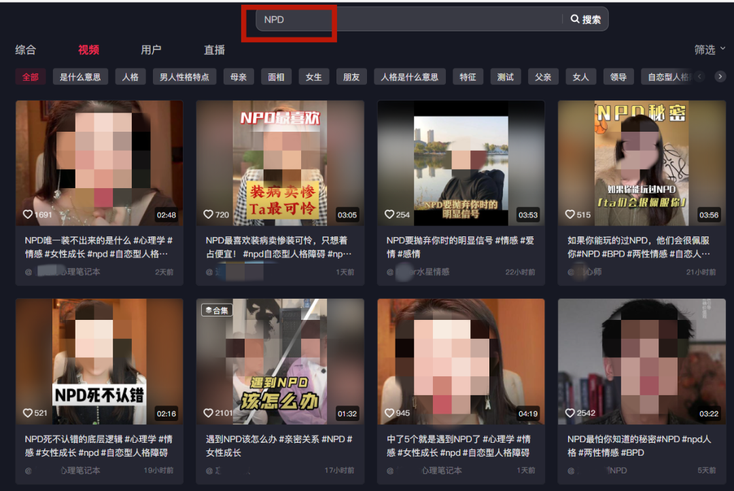This screenshot has height=491, width=734.
Task: Select the 父亲 filter tag
Action: (543, 77)
